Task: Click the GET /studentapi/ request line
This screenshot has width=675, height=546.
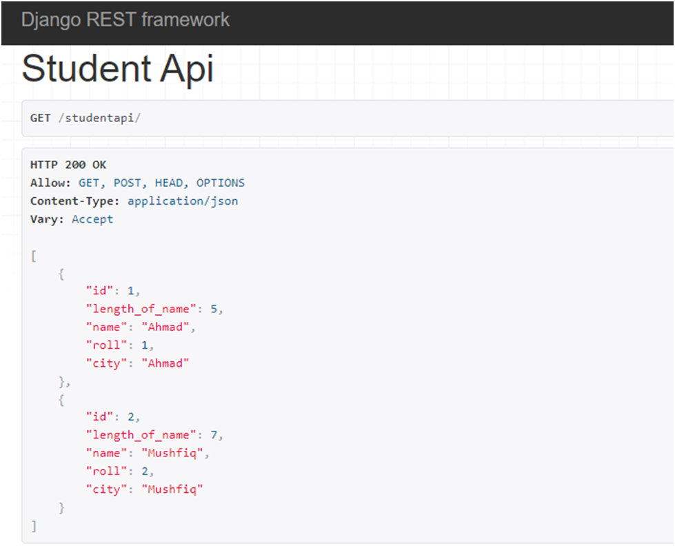Action: click(x=85, y=118)
